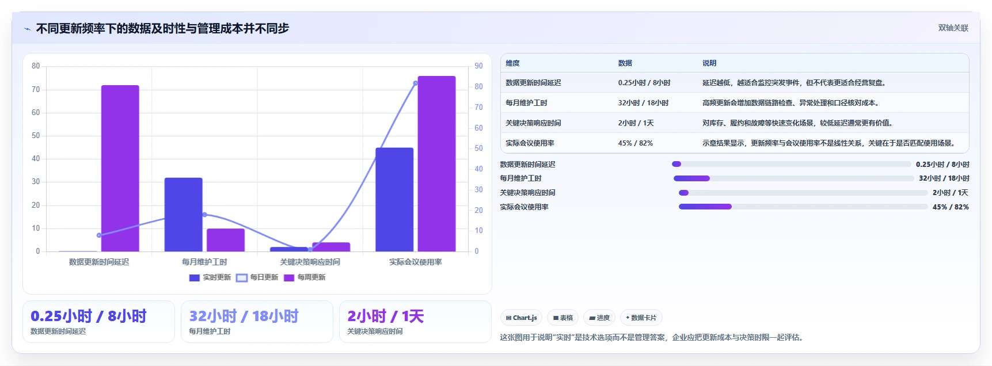Click the description starting 示意结果显示
992x366 pixels.
(830, 143)
